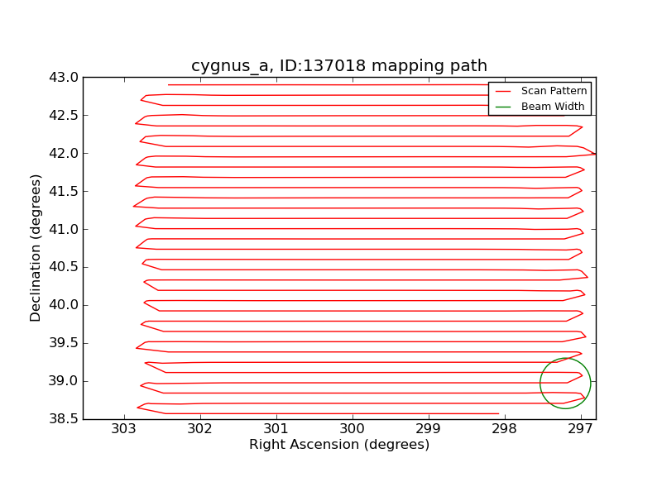Click x-axis tick label 298
The image size is (662, 496).
coord(504,428)
